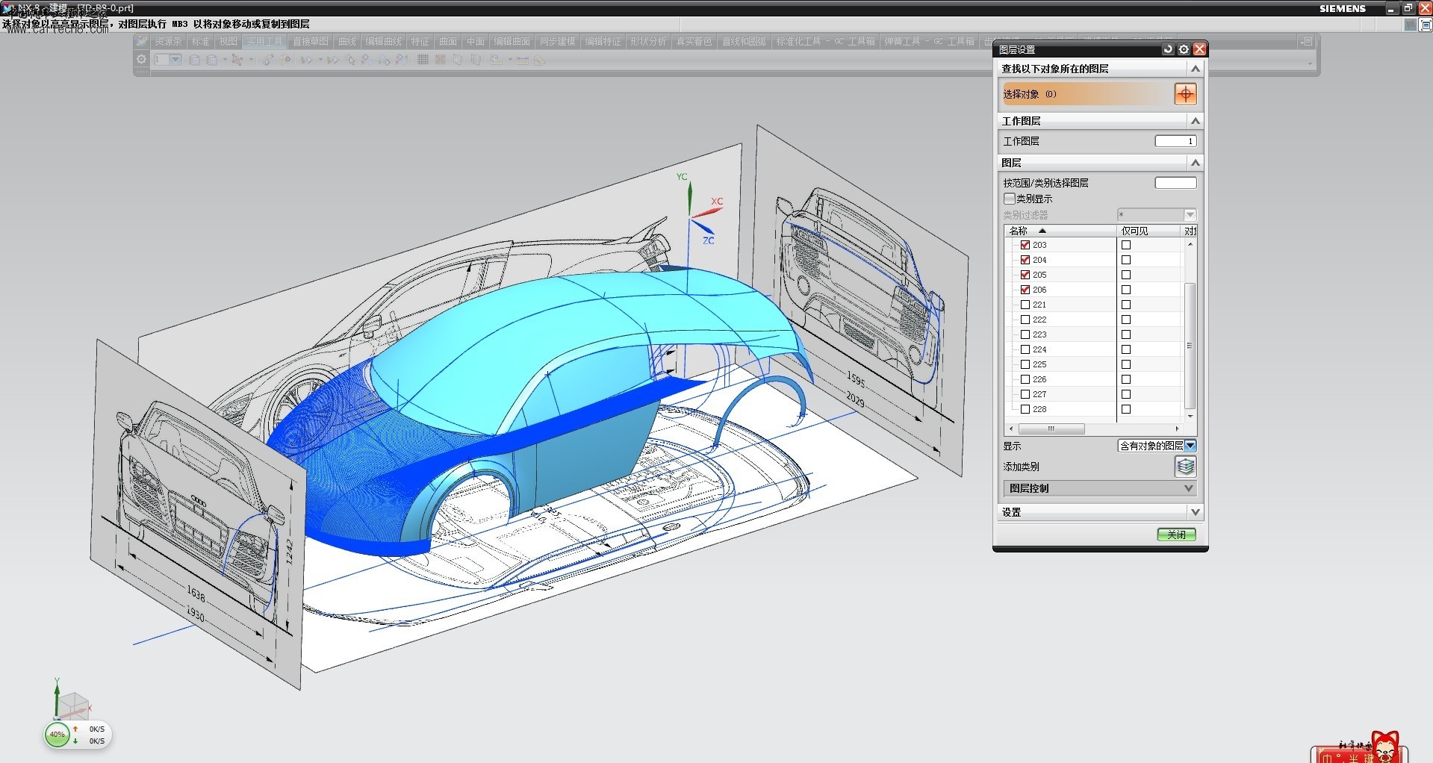Click the 关闭 button
Viewport: 1433px width, 763px height.
(1176, 535)
